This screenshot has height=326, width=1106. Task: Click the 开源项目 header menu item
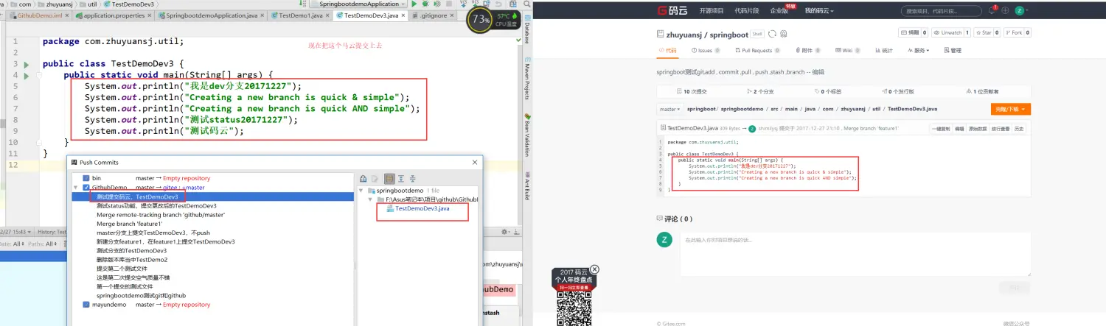click(x=712, y=10)
